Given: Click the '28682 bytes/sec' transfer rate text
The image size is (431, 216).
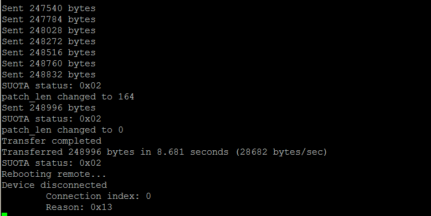Looking at the screenshot, I should coord(281,152).
